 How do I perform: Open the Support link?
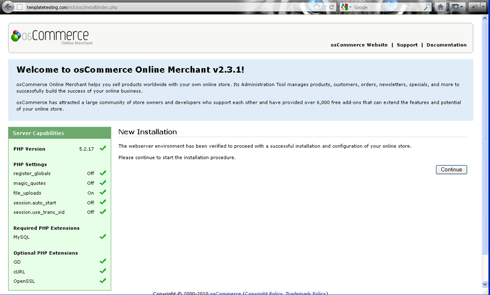pyautogui.click(x=407, y=45)
